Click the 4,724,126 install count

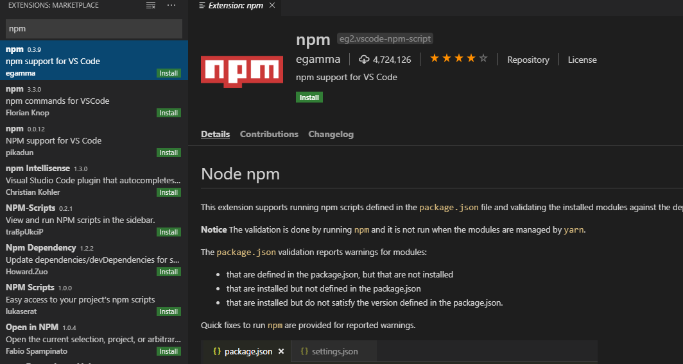[x=392, y=60]
